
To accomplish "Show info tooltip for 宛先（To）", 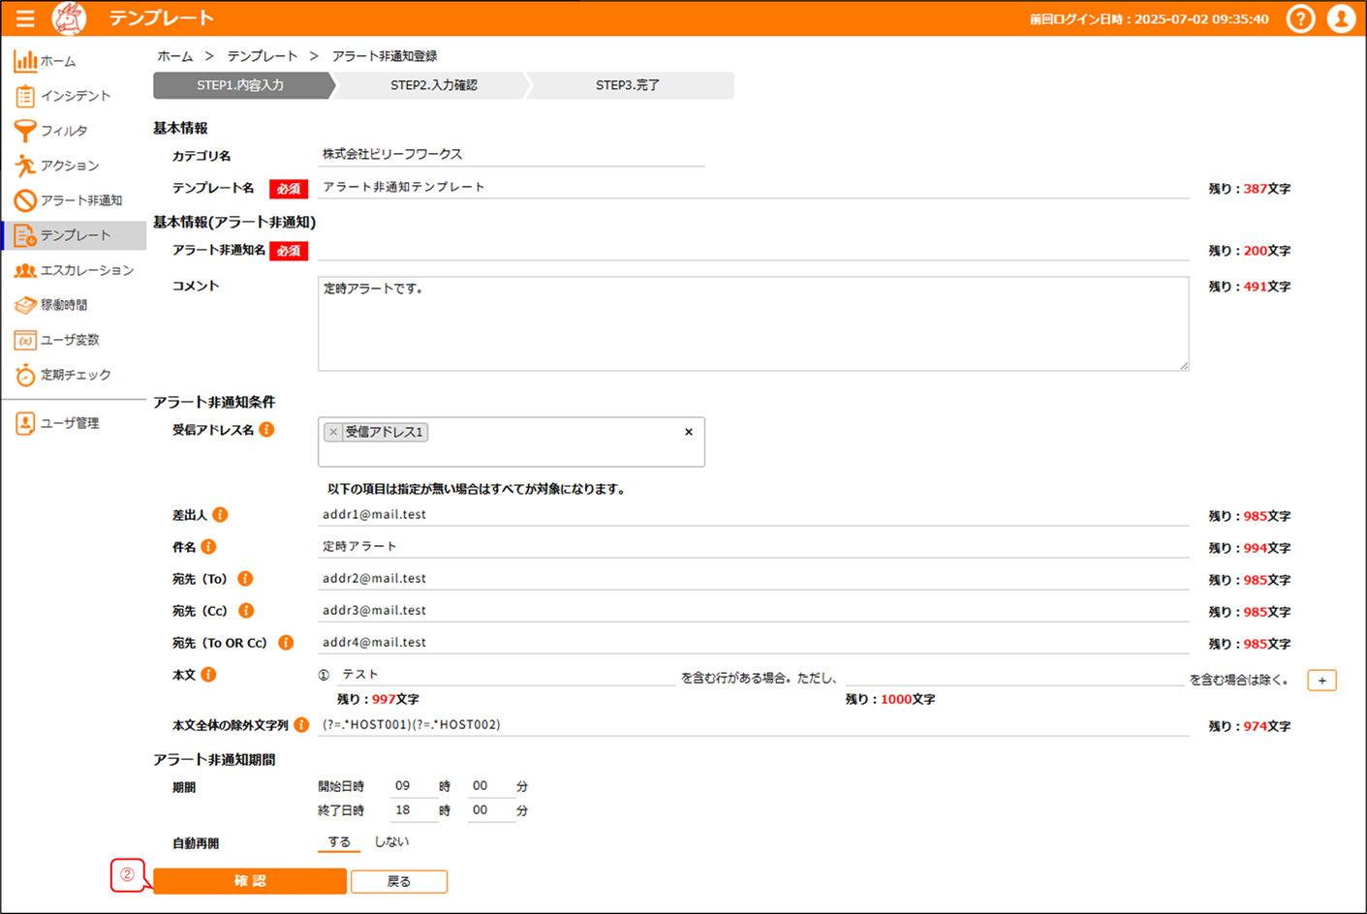I will 245,578.
